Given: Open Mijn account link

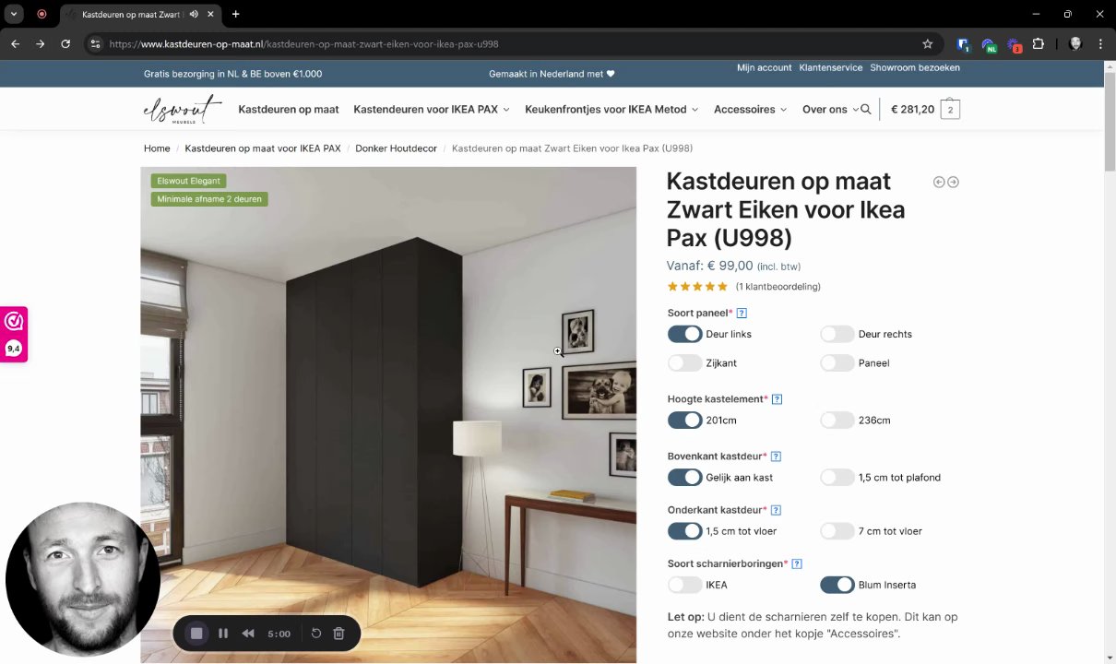Looking at the screenshot, I should pyautogui.click(x=765, y=67).
